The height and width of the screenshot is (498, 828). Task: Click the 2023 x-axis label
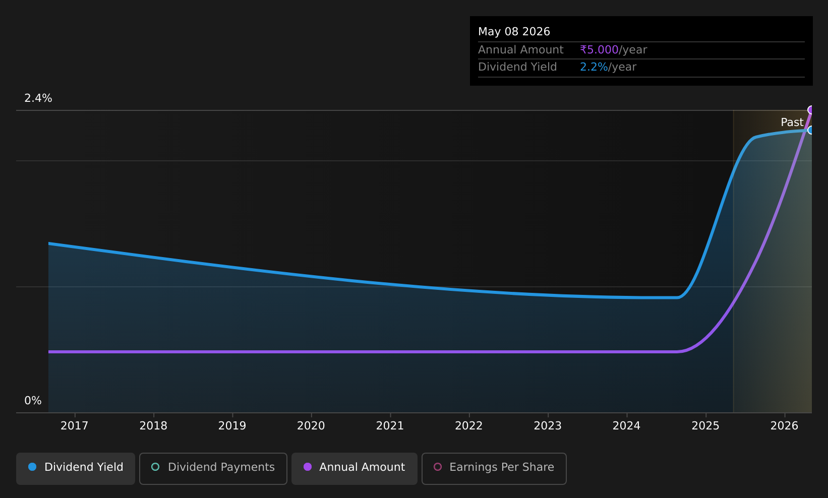pyautogui.click(x=548, y=426)
